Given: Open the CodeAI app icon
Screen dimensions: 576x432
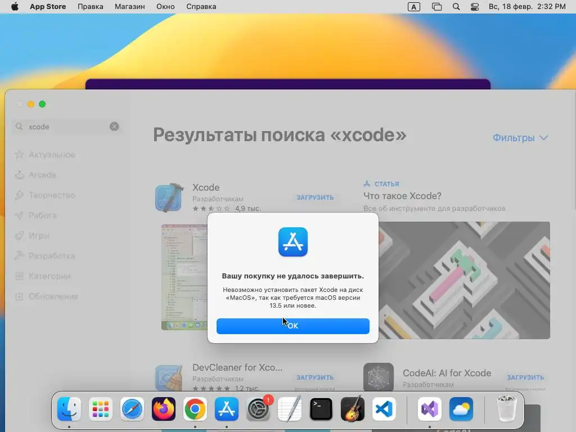Looking at the screenshot, I should pos(379,377).
